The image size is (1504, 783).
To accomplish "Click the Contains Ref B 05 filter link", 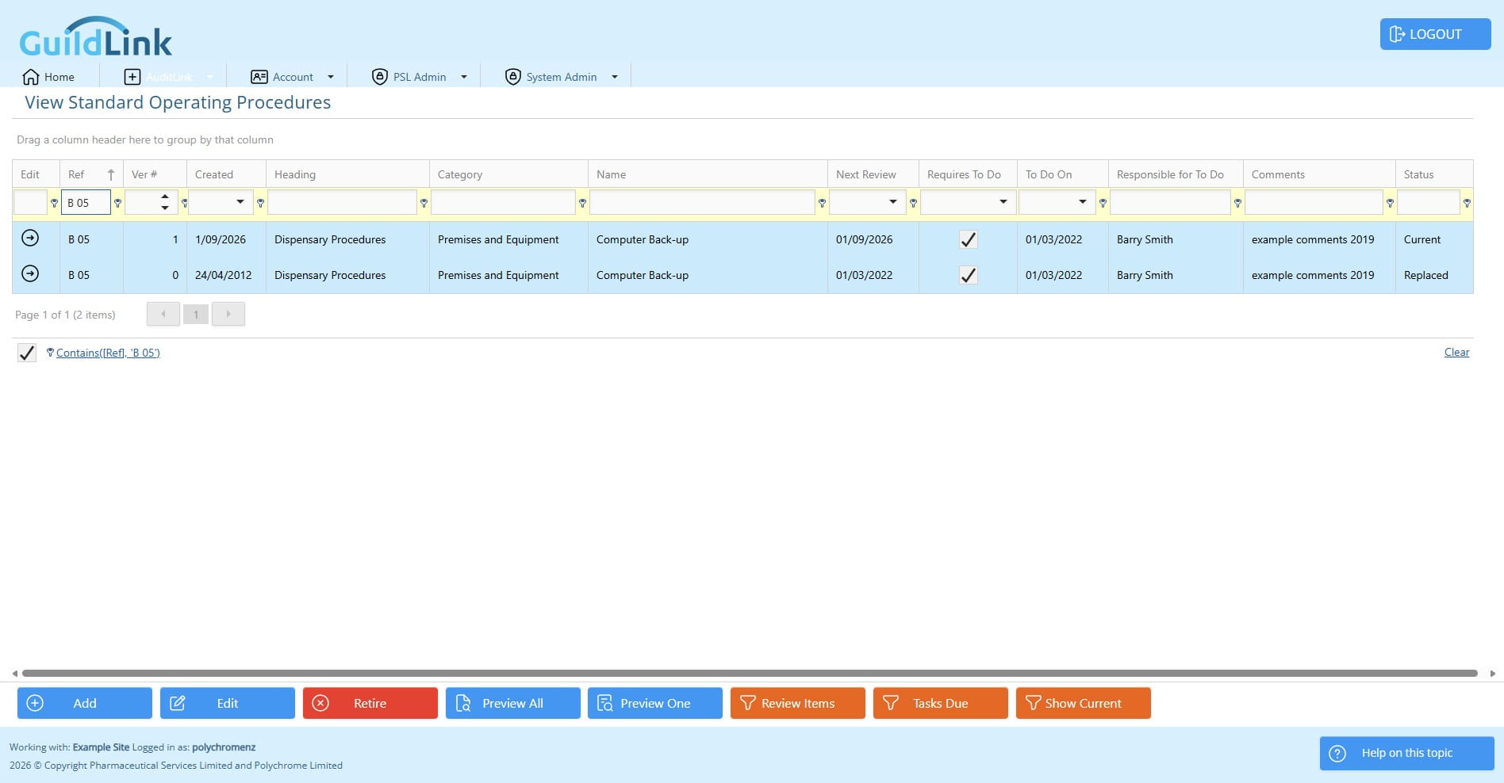I will pos(108,353).
